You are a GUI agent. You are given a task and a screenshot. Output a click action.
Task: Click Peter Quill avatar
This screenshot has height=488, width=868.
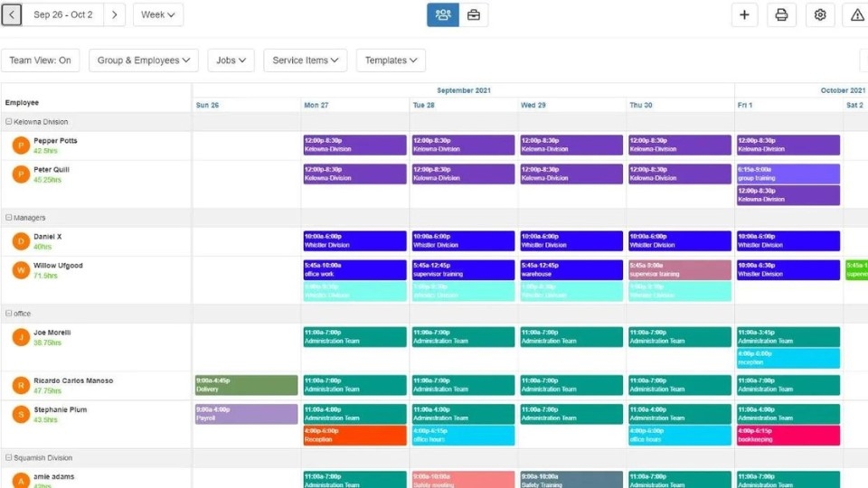21,174
